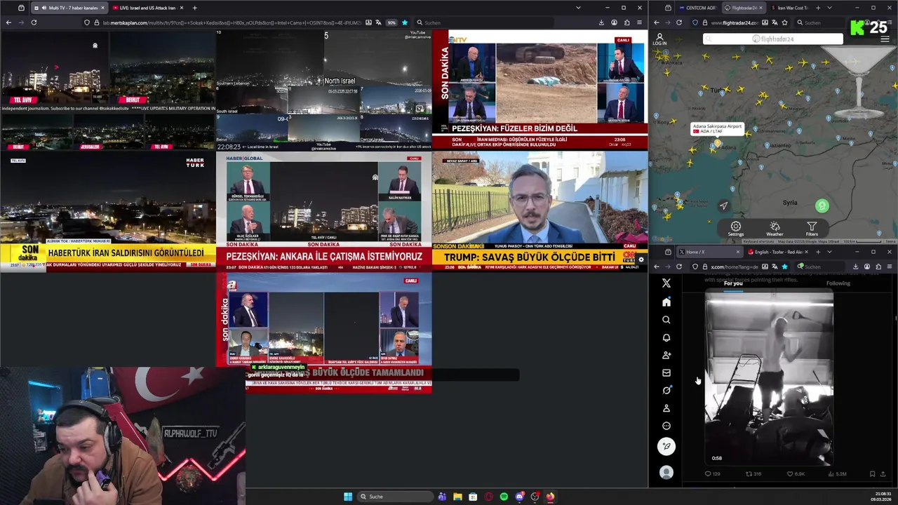Screen dimensions: 898x505
Task: Open Grok icon in X sidebar
Action: coord(666,390)
